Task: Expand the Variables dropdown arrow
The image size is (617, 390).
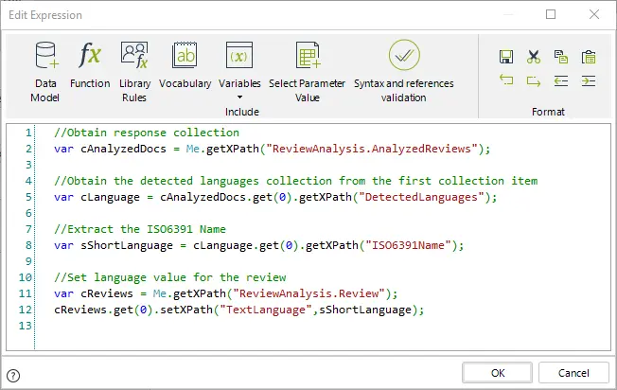Action: (x=239, y=97)
